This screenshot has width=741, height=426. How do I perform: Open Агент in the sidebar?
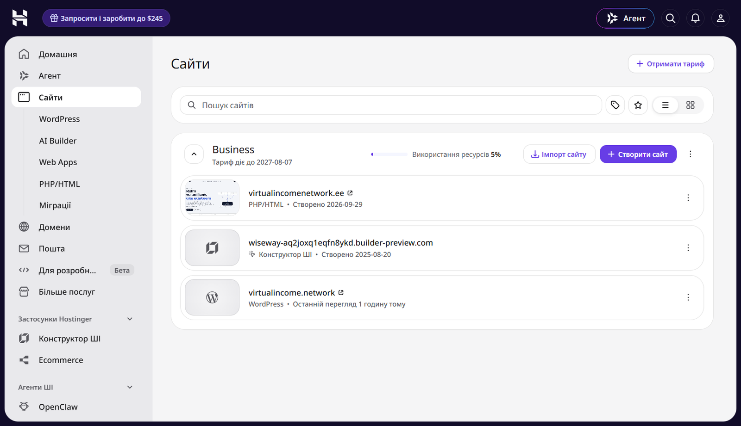tap(76, 75)
